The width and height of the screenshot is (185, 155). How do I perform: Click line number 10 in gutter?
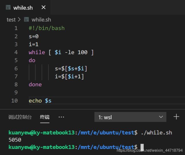tap(15, 101)
